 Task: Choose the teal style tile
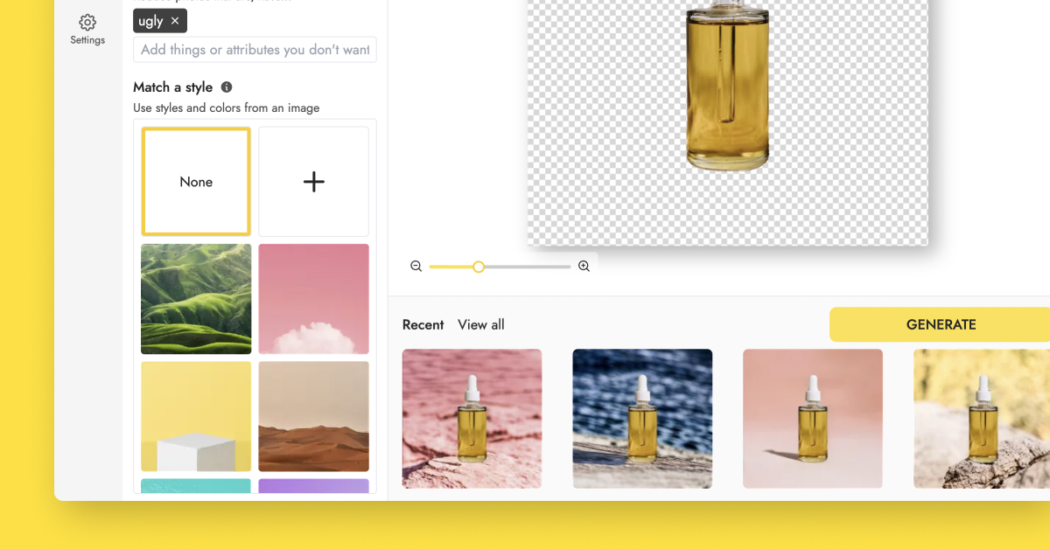click(196, 486)
